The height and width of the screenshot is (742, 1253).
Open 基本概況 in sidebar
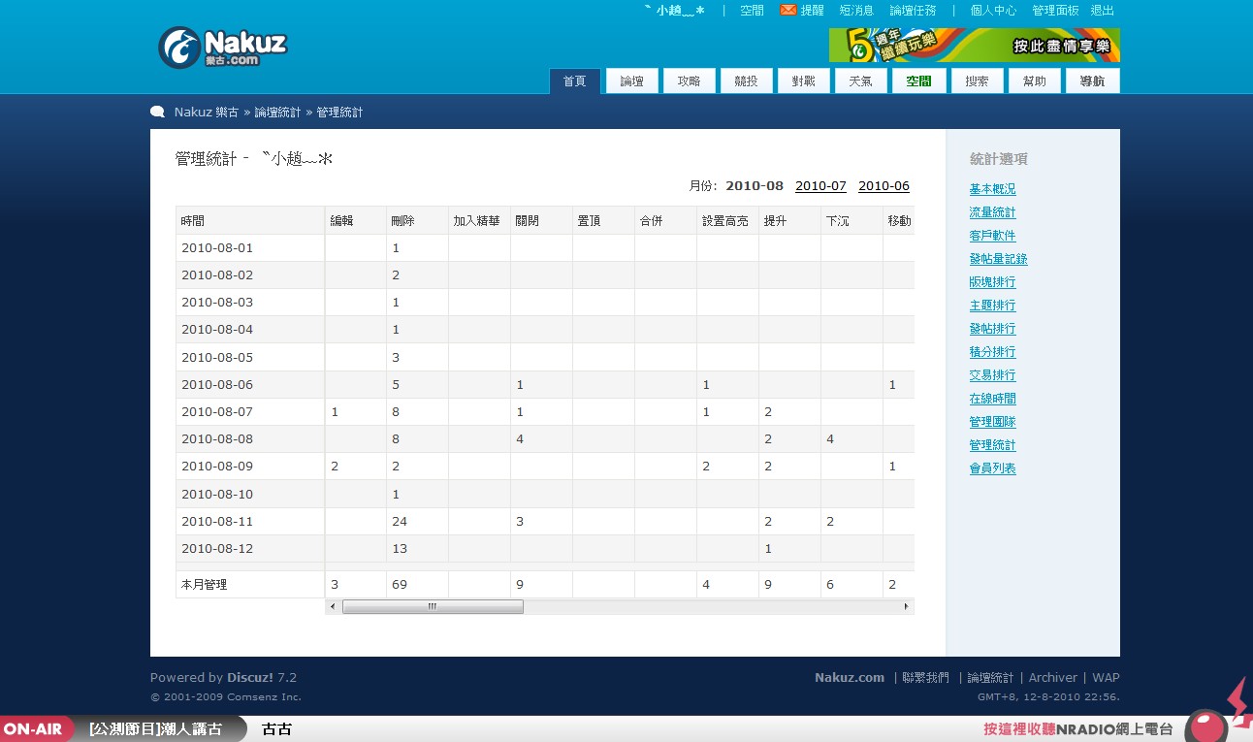tap(993, 189)
